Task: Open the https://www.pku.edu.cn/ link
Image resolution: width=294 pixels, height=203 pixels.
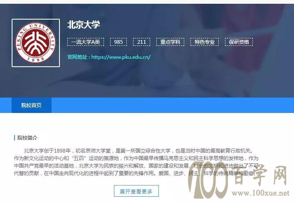Action: pyautogui.click(x=121, y=57)
